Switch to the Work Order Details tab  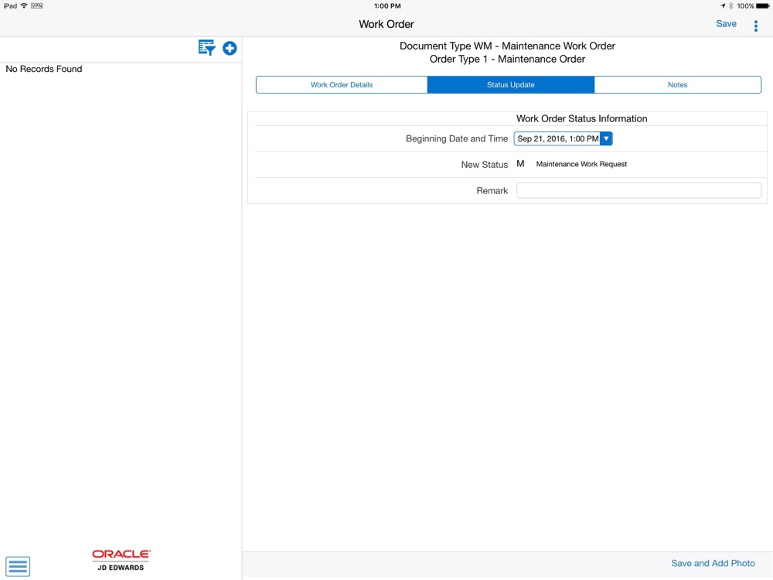click(x=342, y=85)
